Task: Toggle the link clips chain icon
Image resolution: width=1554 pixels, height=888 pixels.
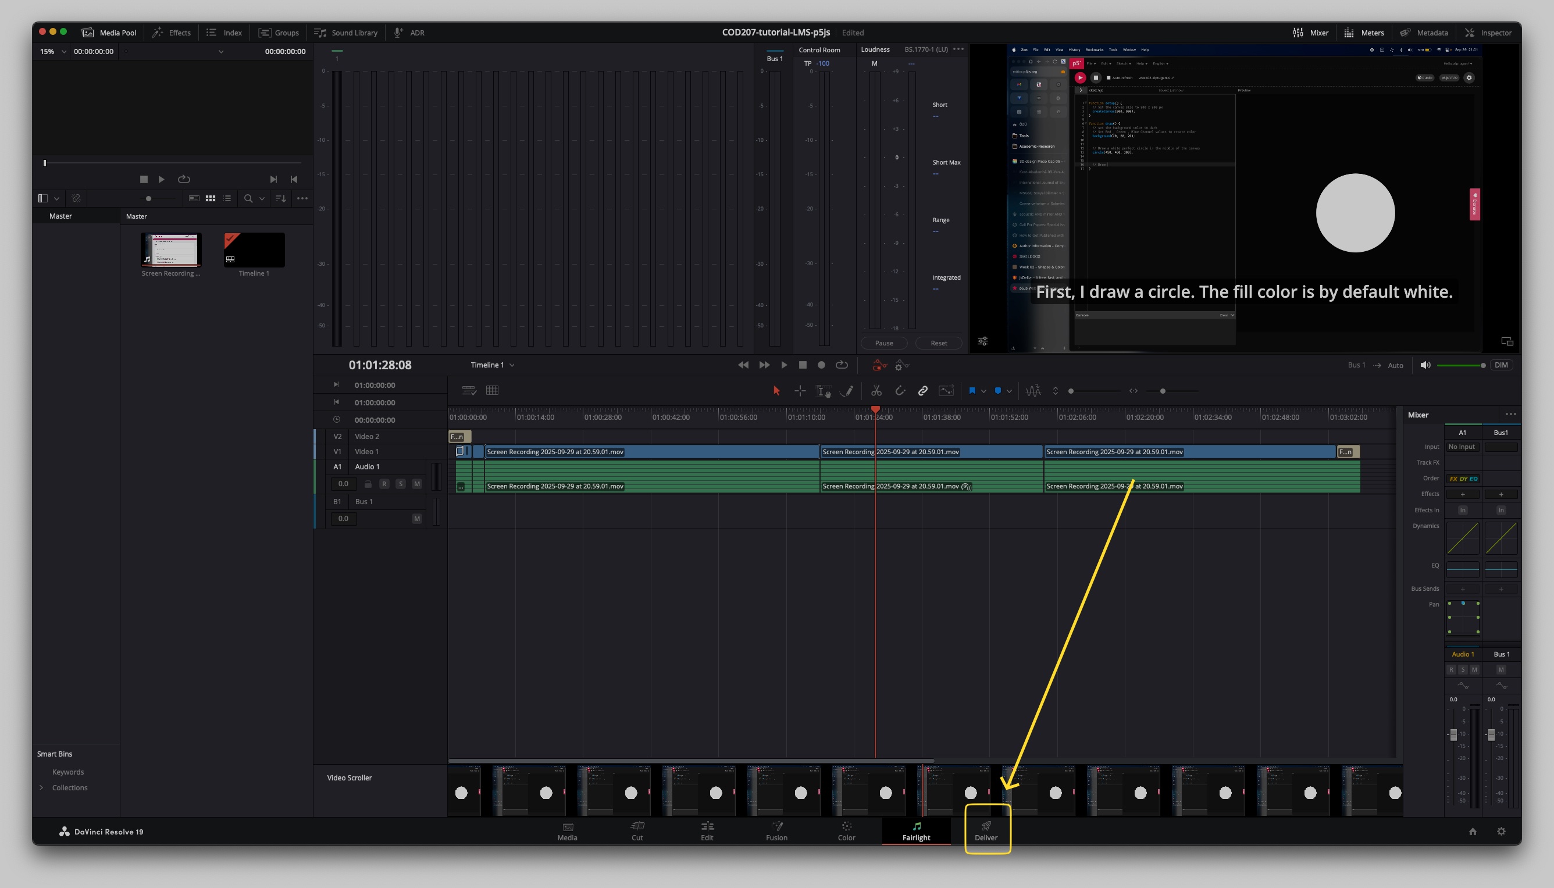Action: pos(923,391)
